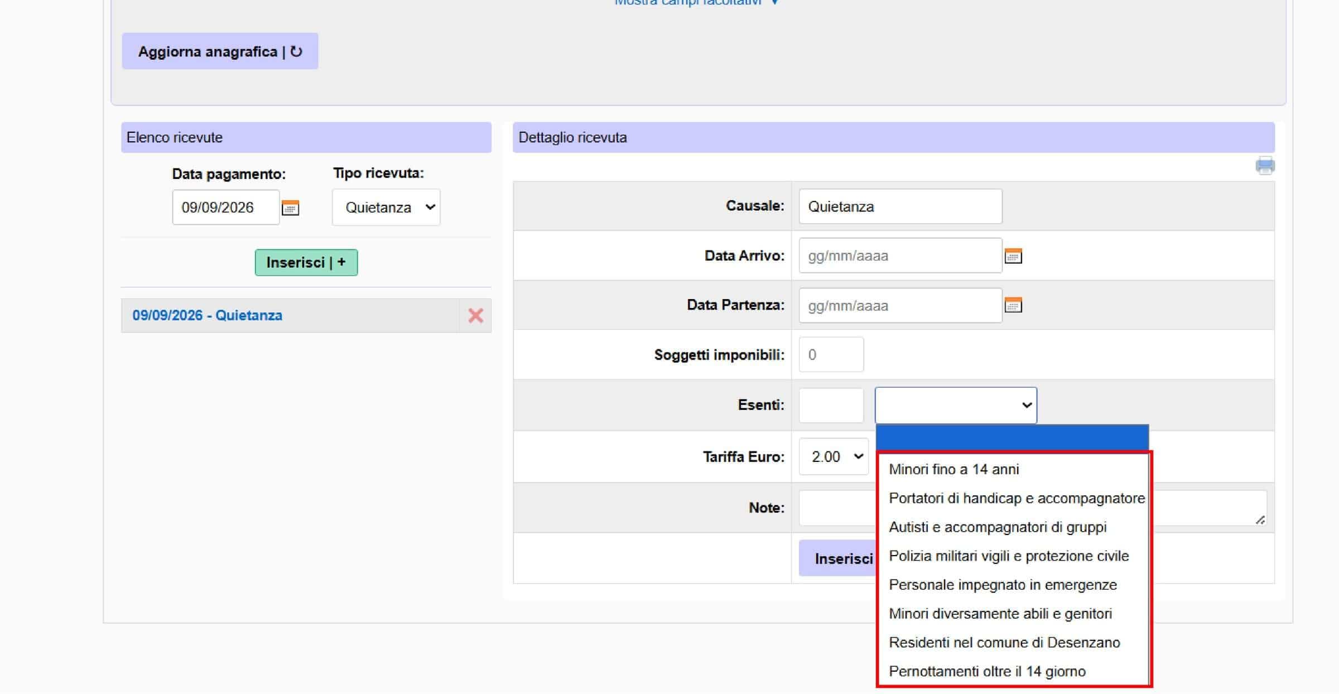Click the Causale input field
Screen dimensions: 1339x694
coord(900,206)
